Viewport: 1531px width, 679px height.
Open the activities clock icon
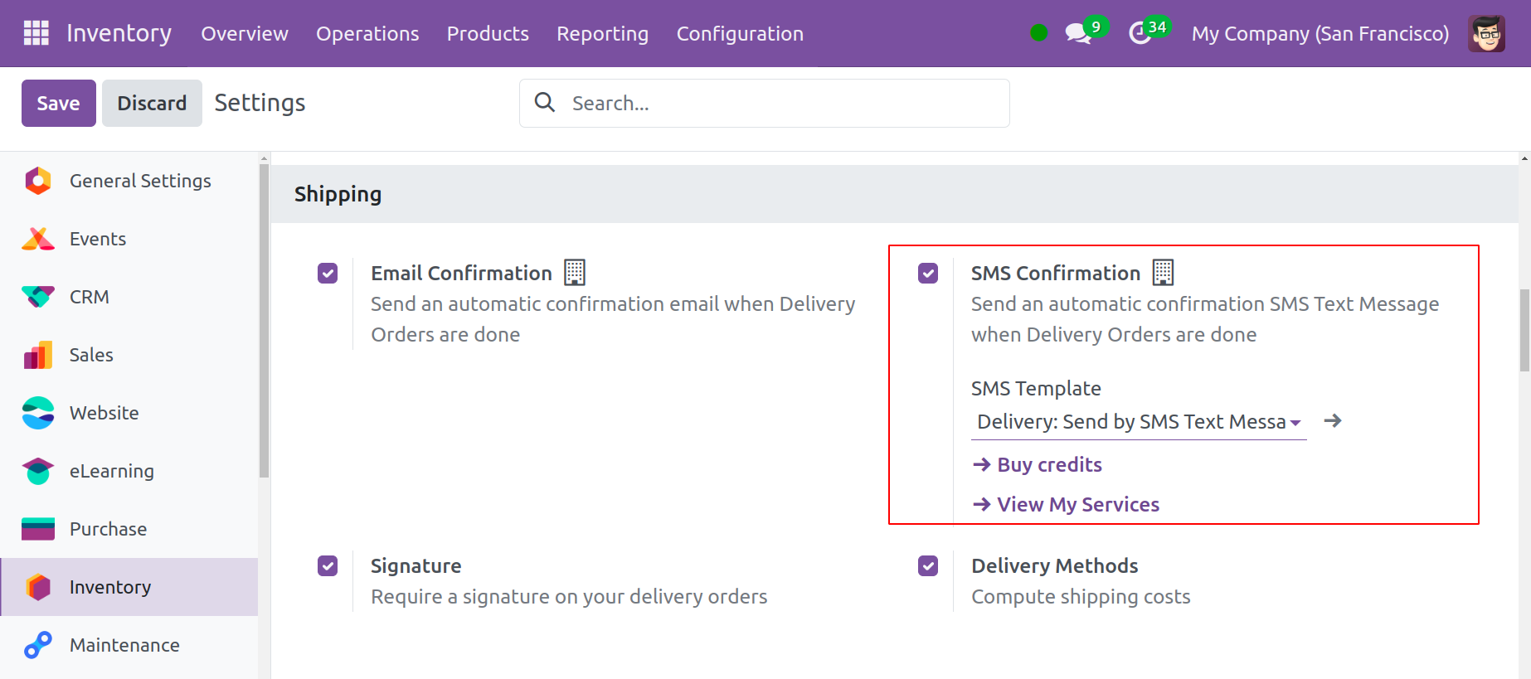pos(1140,34)
